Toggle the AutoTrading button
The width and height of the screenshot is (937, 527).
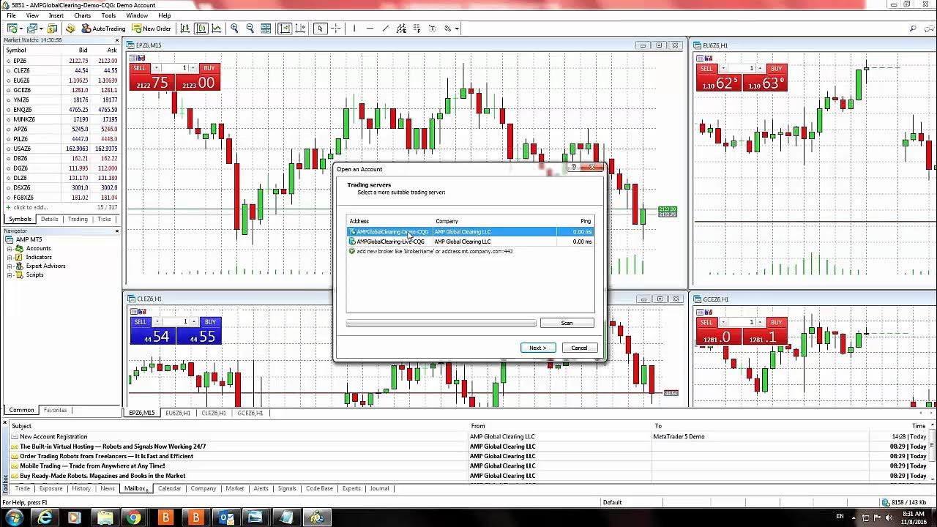click(104, 29)
